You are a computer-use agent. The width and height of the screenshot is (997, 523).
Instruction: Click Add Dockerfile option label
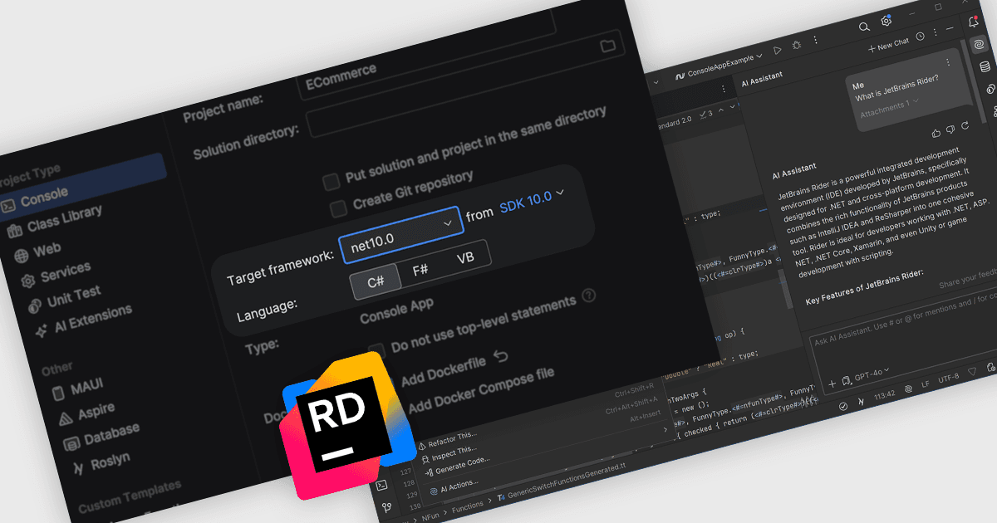[x=444, y=371]
